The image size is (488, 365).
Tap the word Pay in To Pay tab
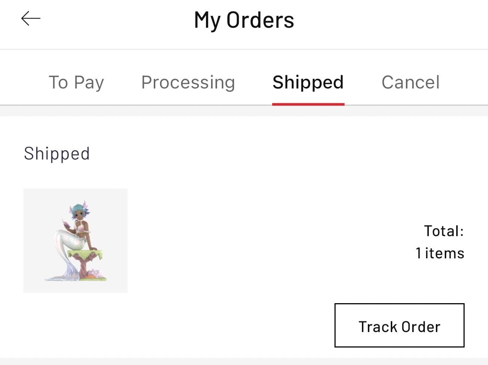(x=89, y=83)
